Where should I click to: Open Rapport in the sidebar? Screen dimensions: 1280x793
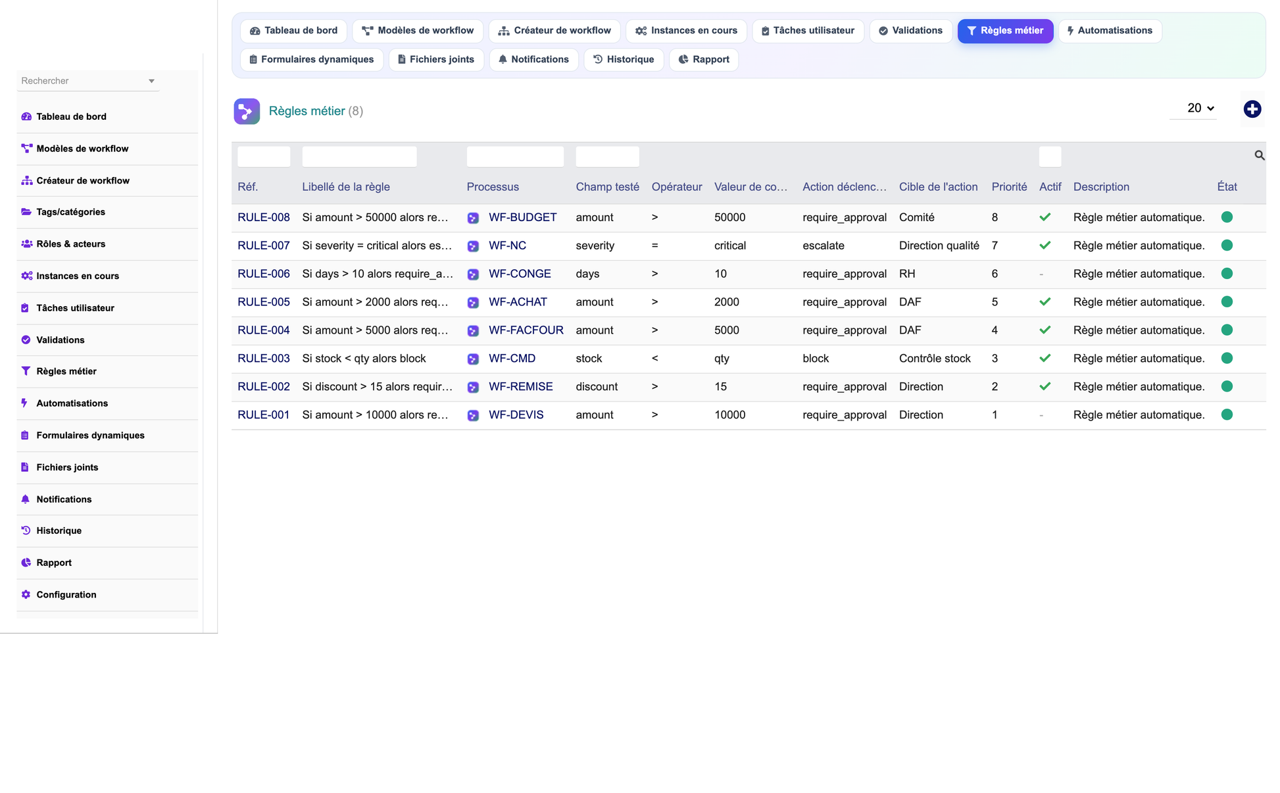tap(107, 563)
